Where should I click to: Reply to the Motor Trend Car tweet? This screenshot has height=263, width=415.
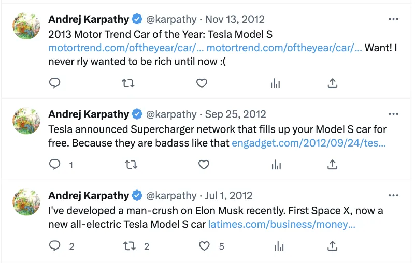tap(54, 83)
